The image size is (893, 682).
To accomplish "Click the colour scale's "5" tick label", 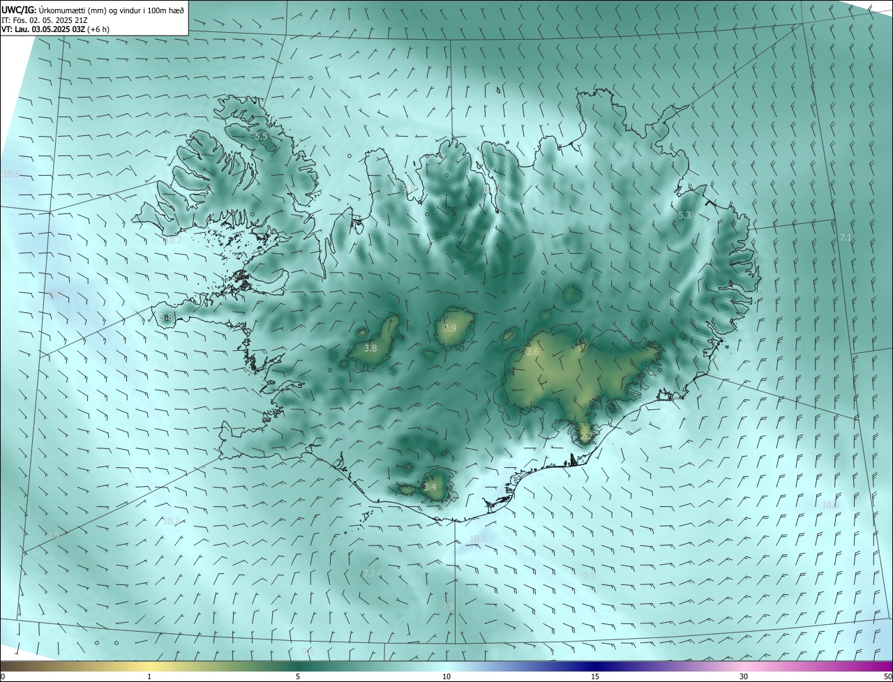I will (298, 677).
